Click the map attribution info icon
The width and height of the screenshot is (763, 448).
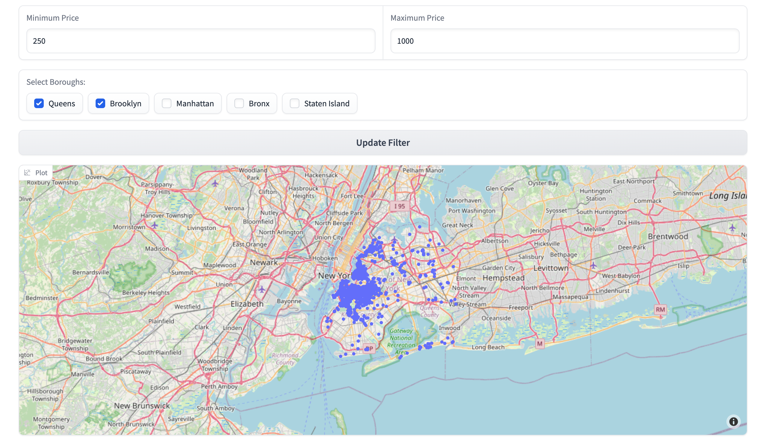pyautogui.click(x=733, y=421)
